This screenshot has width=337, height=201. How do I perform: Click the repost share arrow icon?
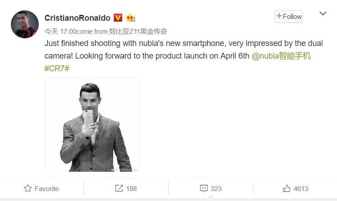[119, 188]
